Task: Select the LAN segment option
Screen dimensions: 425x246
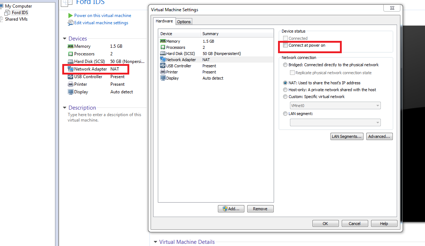Action: point(285,114)
